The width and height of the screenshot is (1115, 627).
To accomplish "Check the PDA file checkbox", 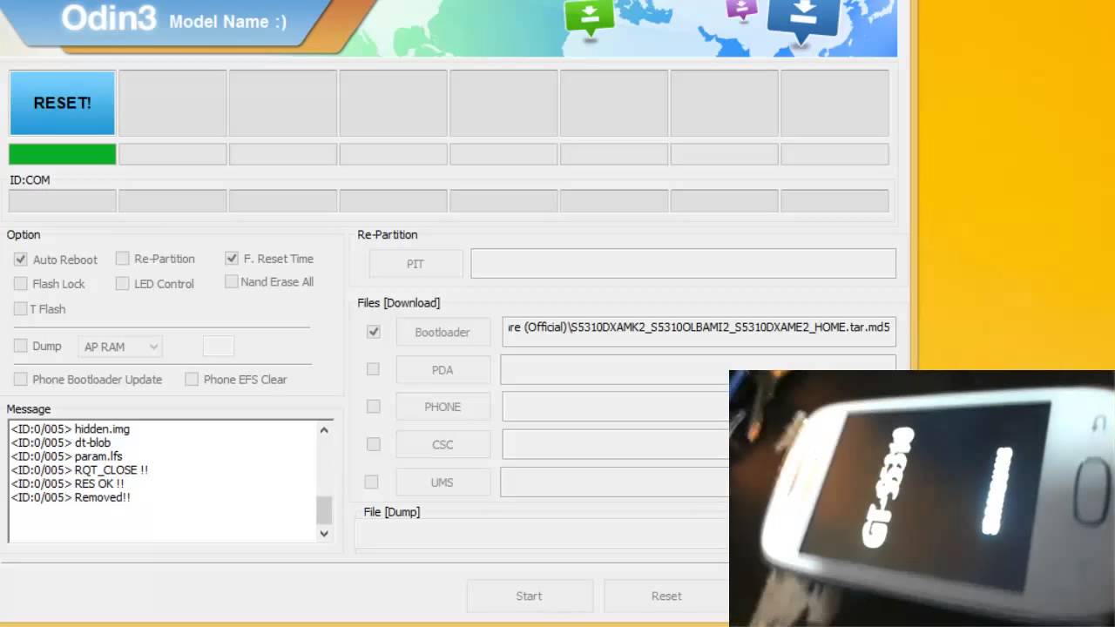I will pos(373,369).
